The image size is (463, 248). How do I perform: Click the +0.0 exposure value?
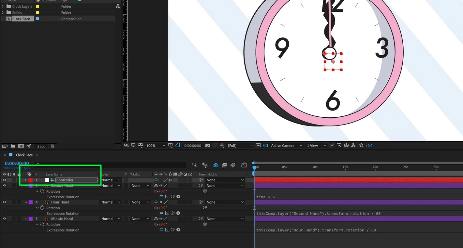click(x=369, y=146)
